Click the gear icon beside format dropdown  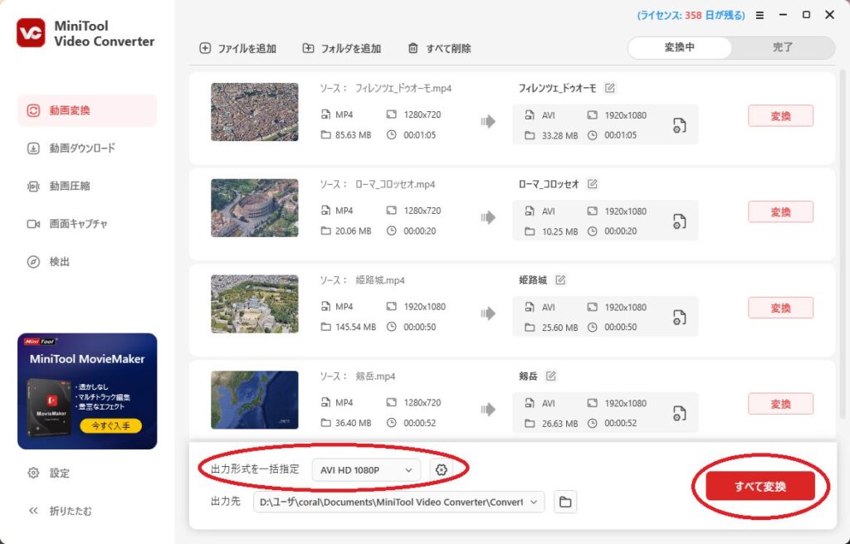click(x=442, y=469)
